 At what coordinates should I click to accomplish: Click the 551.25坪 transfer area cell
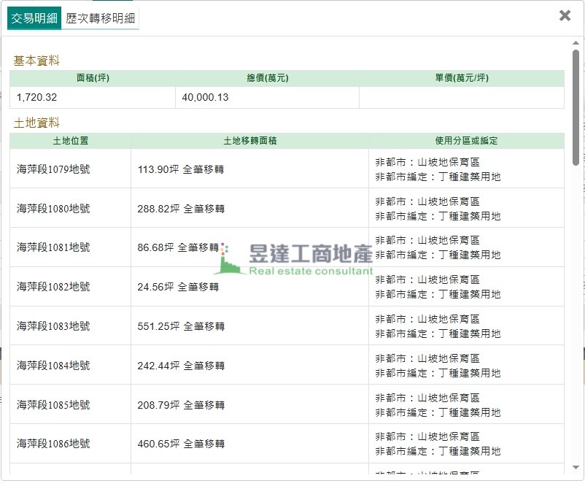tap(181, 326)
